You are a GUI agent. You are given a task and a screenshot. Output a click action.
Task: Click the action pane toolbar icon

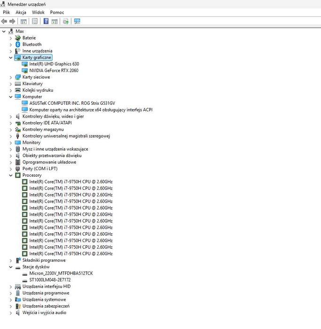pyautogui.click(x=55, y=21)
